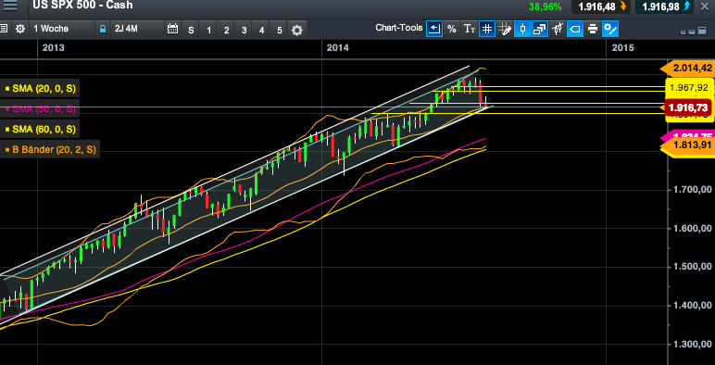Click the US SPX 500 - Cash title
715x365 pixels.
[x=83, y=5]
